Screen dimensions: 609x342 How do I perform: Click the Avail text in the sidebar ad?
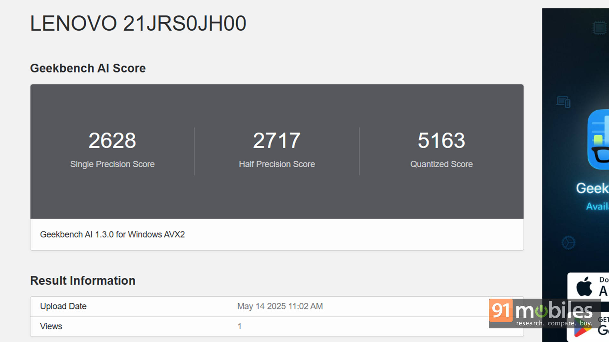[x=597, y=206]
